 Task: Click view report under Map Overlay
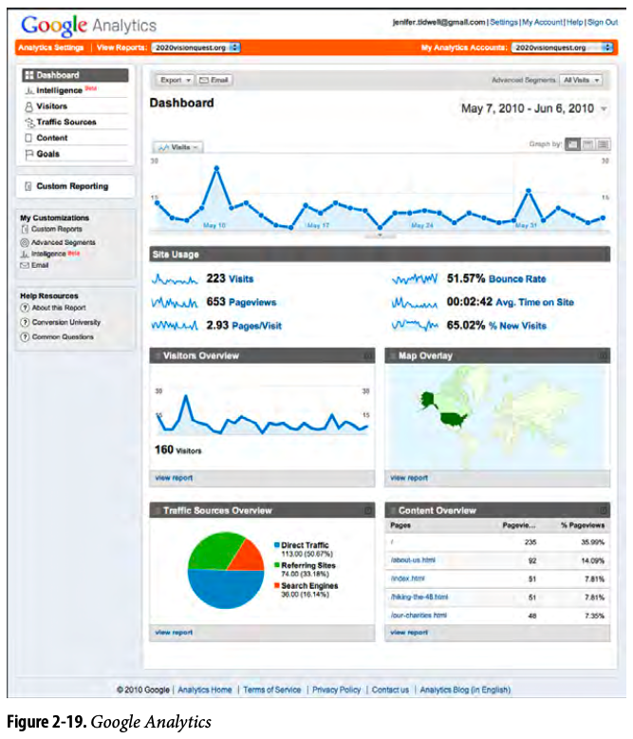[409, 478]
